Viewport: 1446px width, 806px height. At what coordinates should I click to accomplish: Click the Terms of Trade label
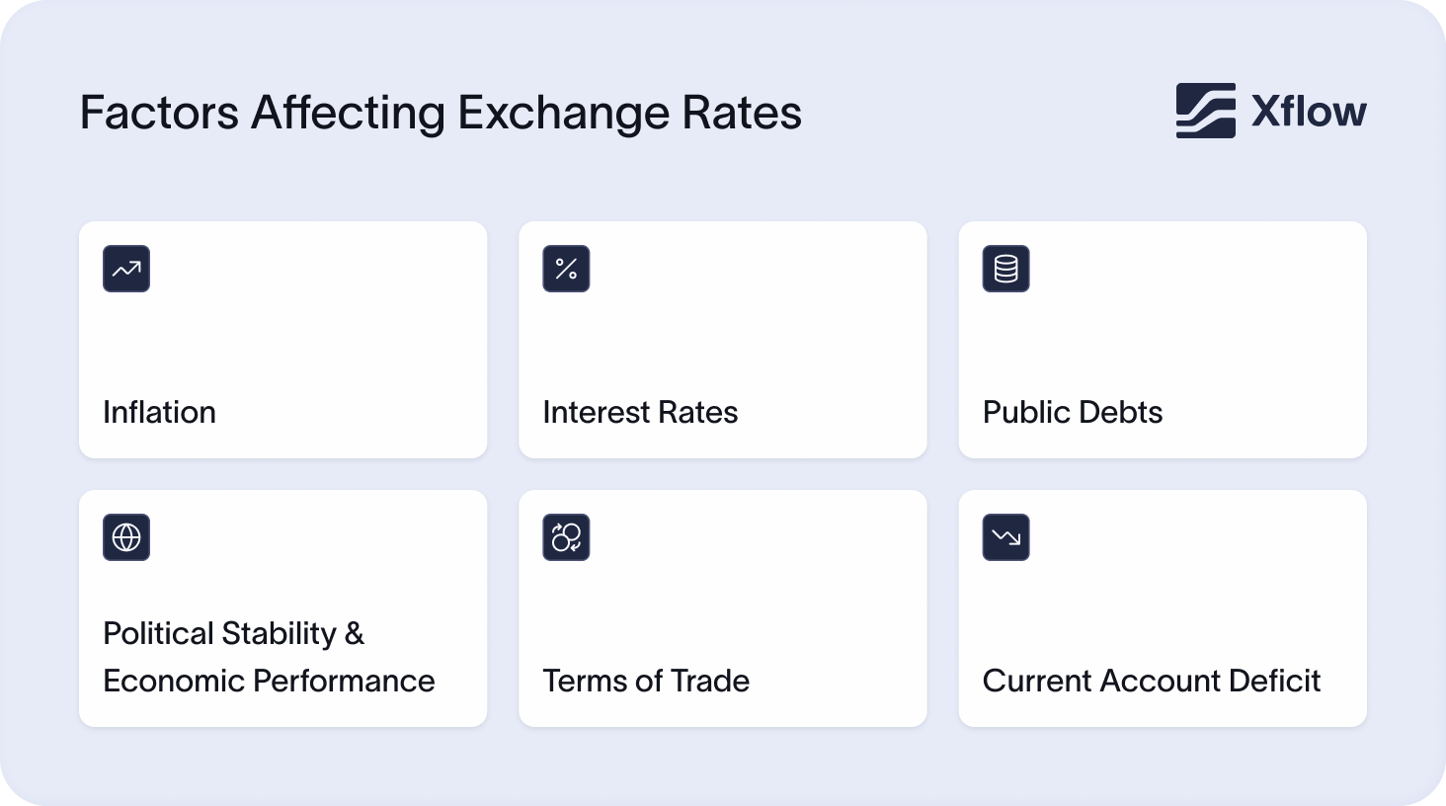pos(646,681)
